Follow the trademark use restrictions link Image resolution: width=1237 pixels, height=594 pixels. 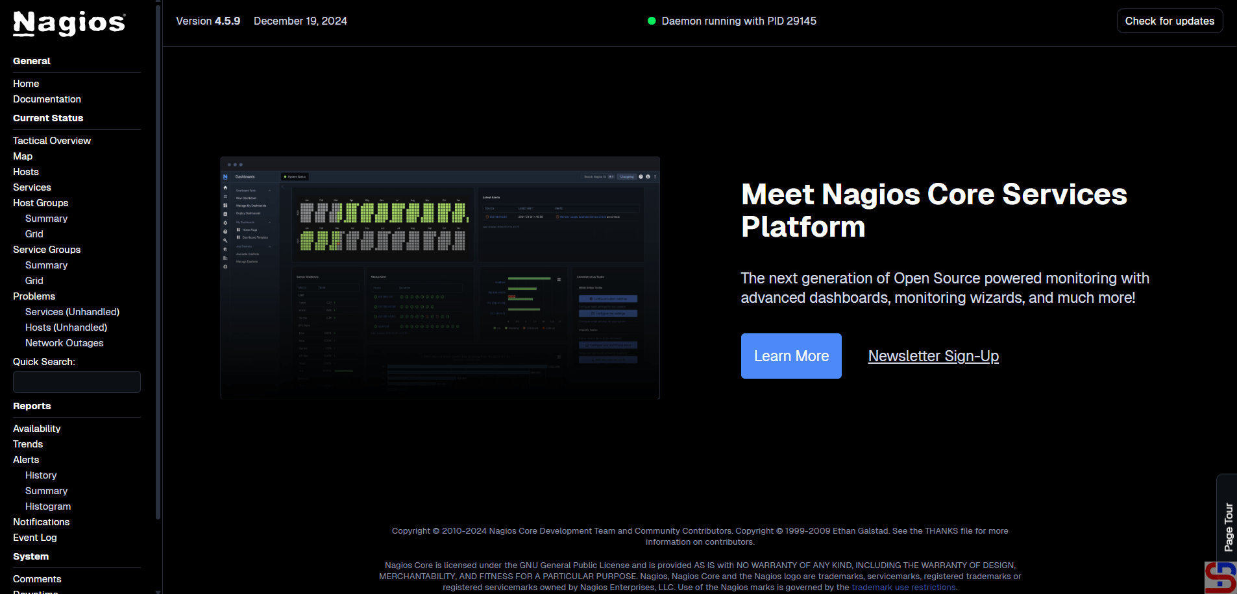coord(903,588)
